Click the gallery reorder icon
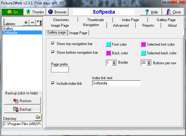Screen dimensions: 186x136 (39, 22)
